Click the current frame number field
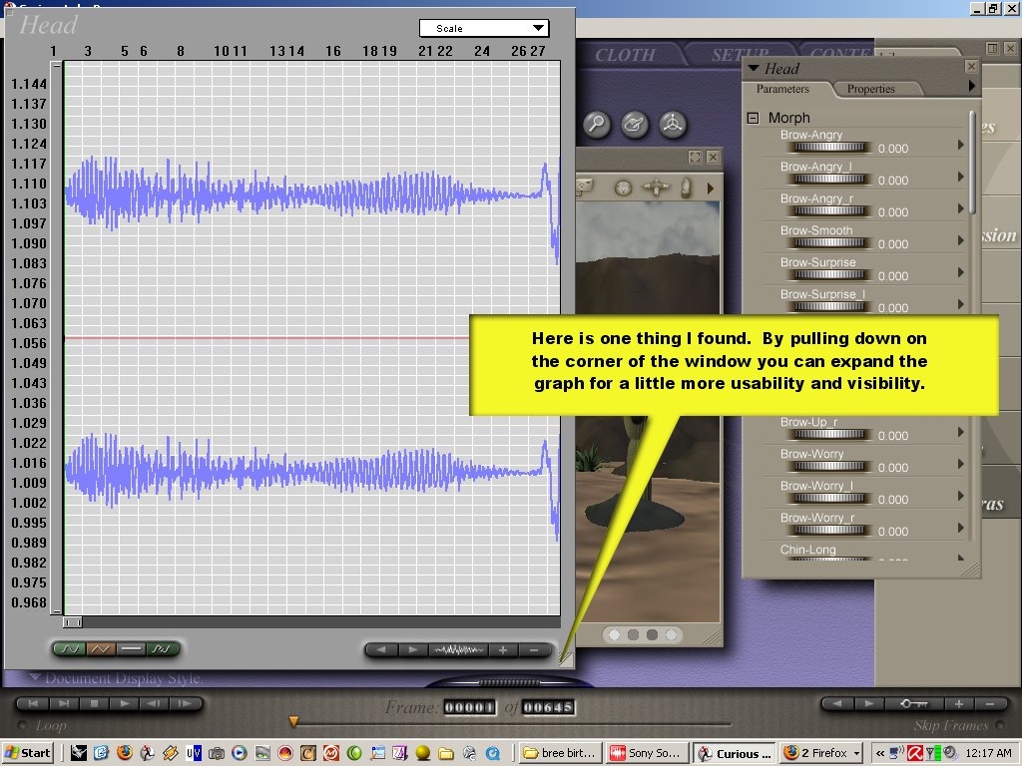This screenshot has height=766, width=1022. point(469,707)
